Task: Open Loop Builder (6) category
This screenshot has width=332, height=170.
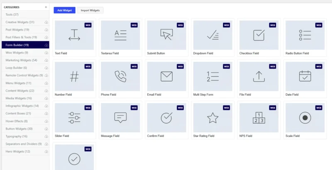Action: 25,68
